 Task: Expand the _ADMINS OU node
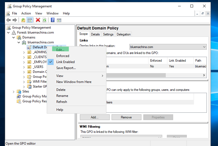tap(24, 52)
